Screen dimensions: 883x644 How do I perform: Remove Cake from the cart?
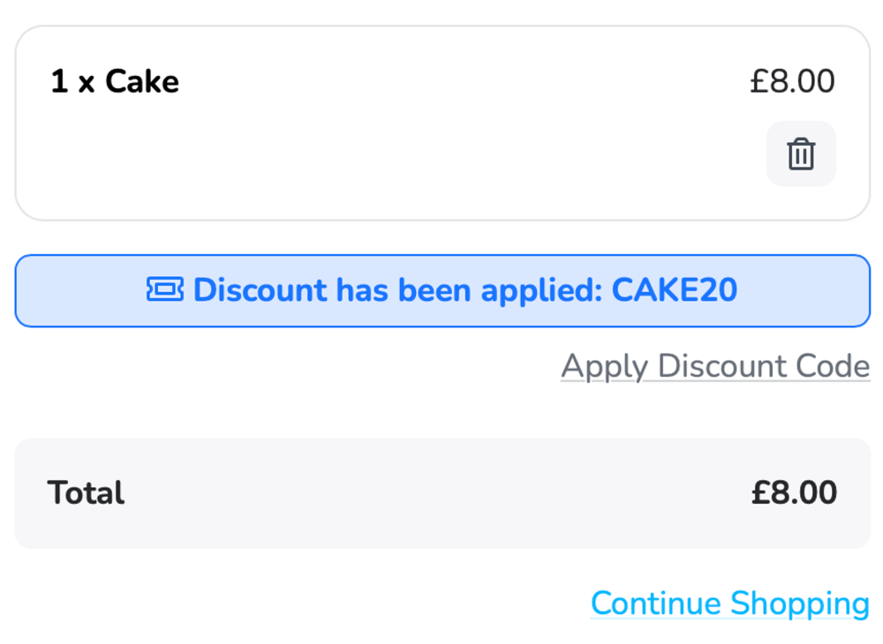(x=801, y=154)
